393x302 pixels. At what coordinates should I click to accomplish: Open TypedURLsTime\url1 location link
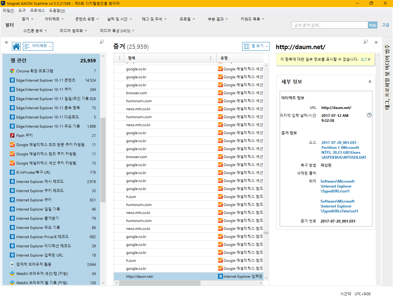[x=339, y=206]
